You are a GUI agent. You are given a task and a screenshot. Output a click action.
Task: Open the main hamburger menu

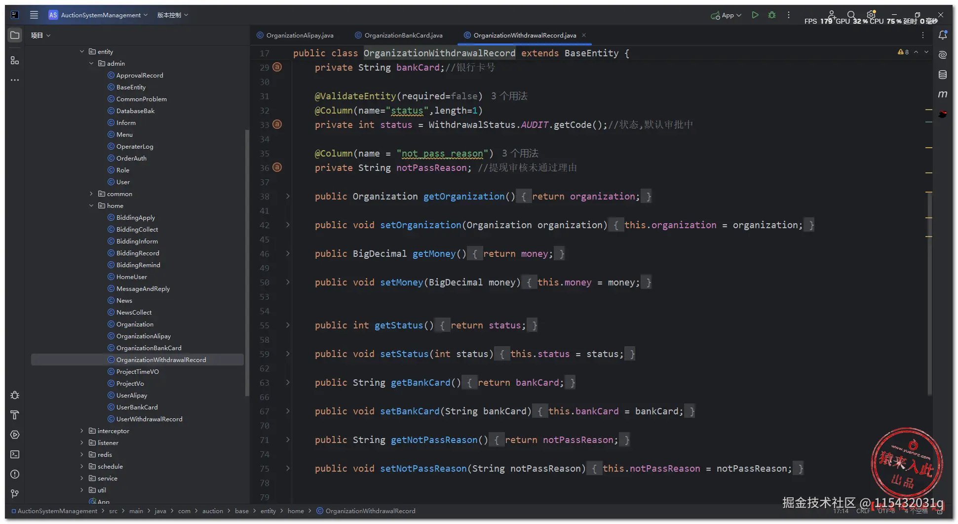coord(34,15)
